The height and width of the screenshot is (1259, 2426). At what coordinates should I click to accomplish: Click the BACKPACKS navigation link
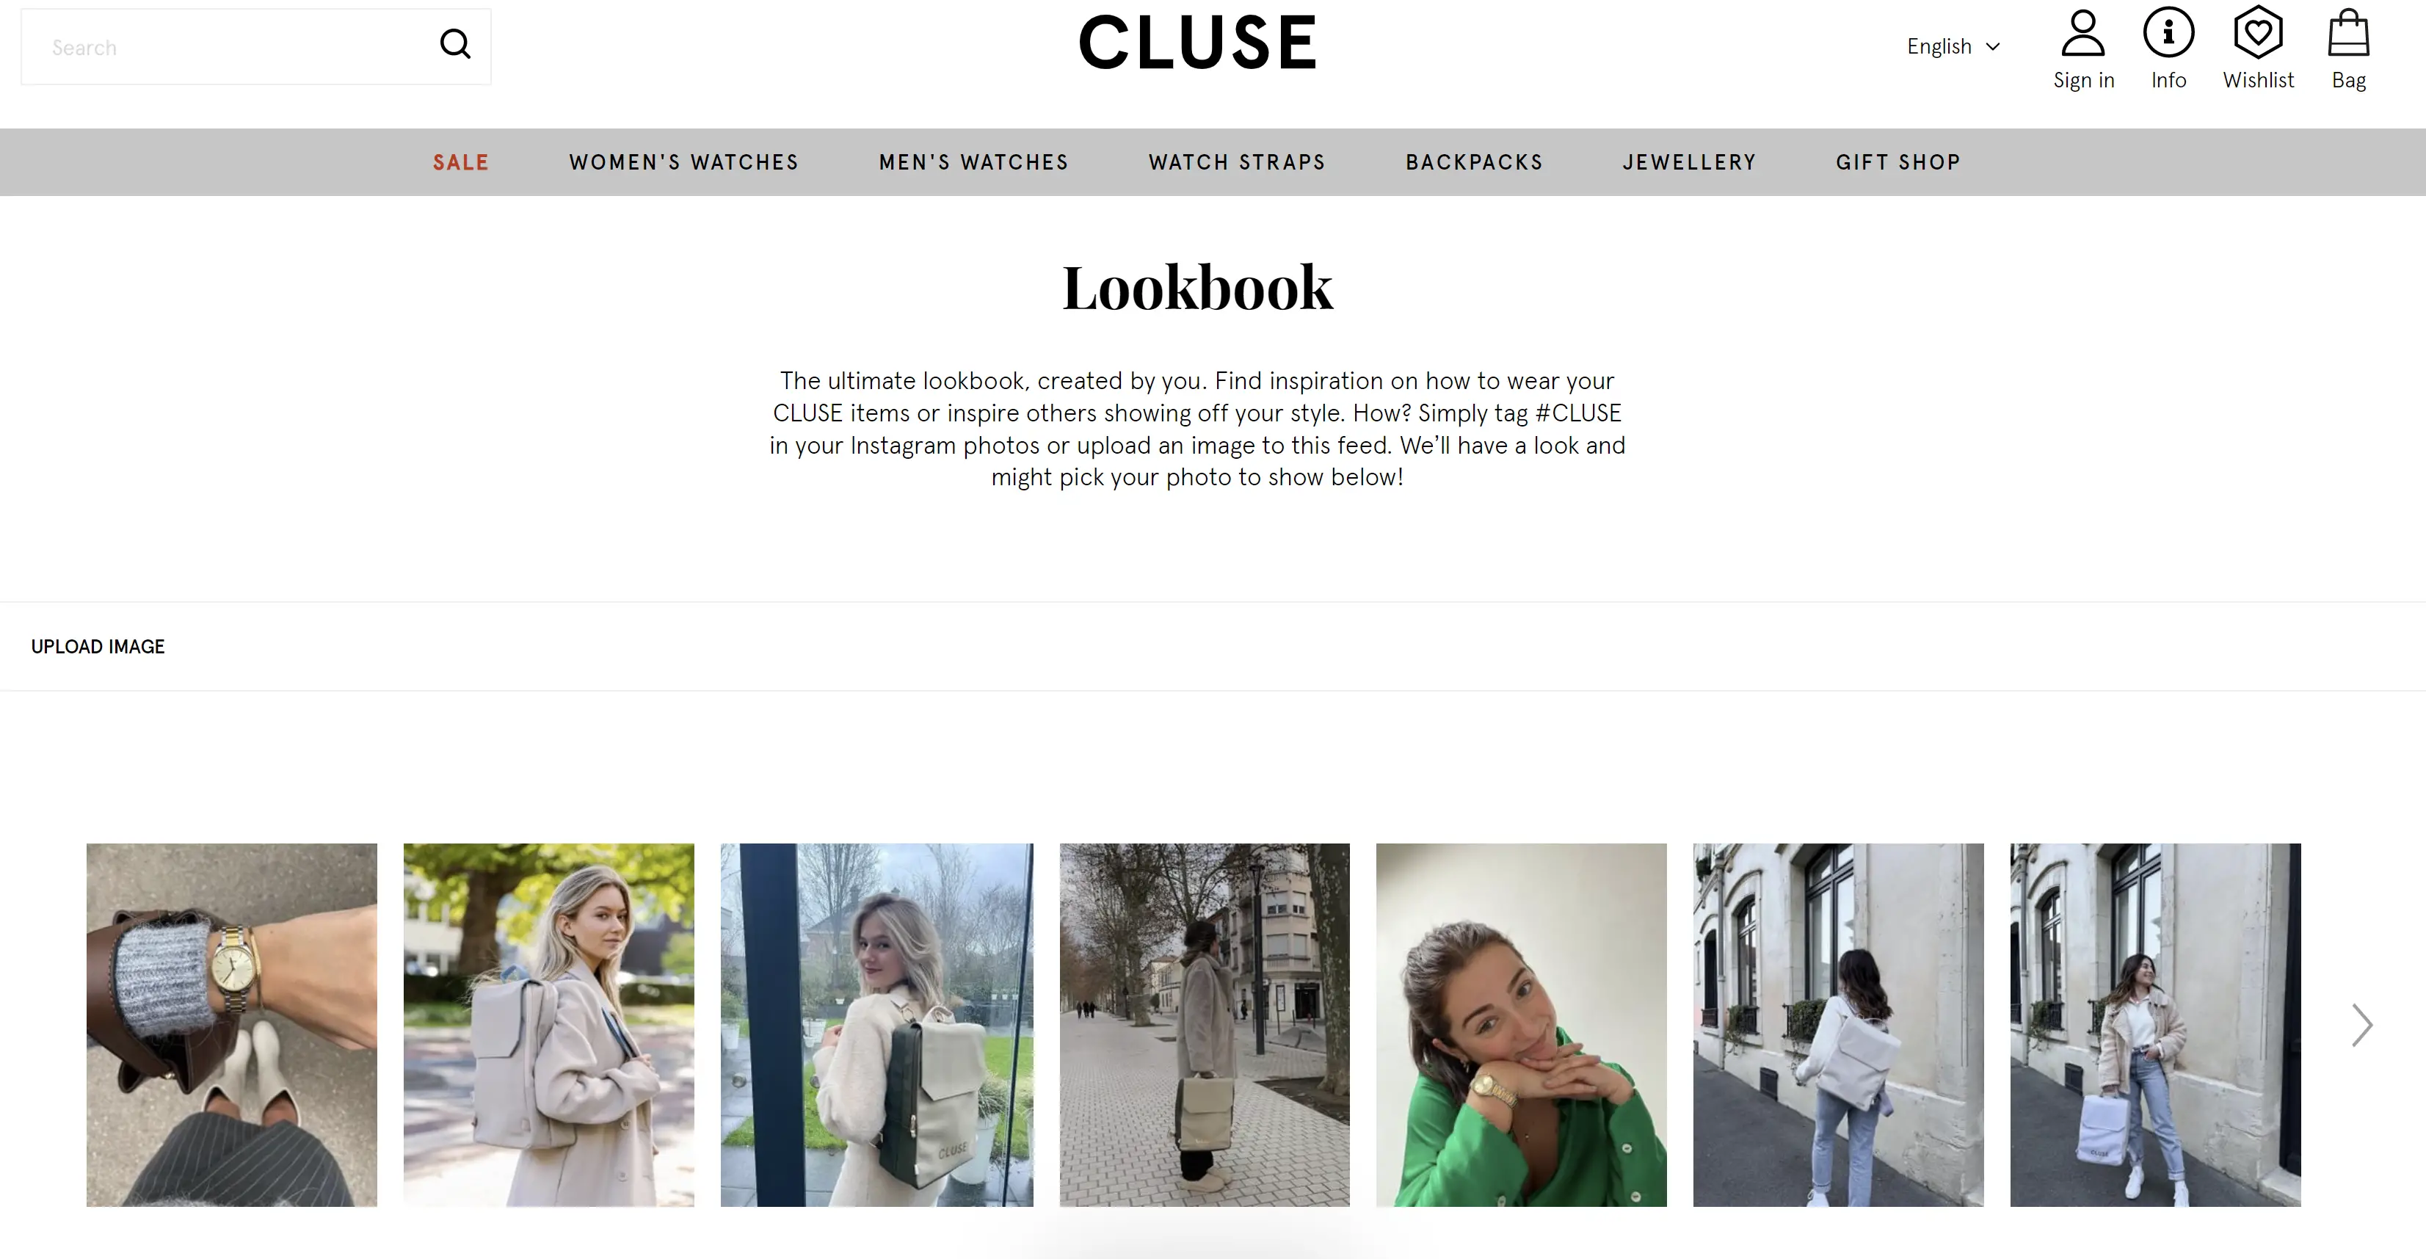[1475, 162]
